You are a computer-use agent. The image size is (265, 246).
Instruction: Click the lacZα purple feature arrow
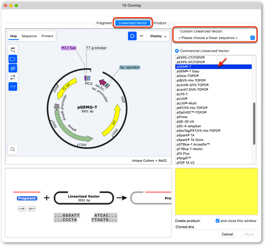(x=103, y=82)
